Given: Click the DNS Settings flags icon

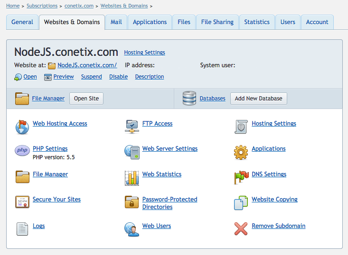Looking at the screenshot, I should [241, 177].
